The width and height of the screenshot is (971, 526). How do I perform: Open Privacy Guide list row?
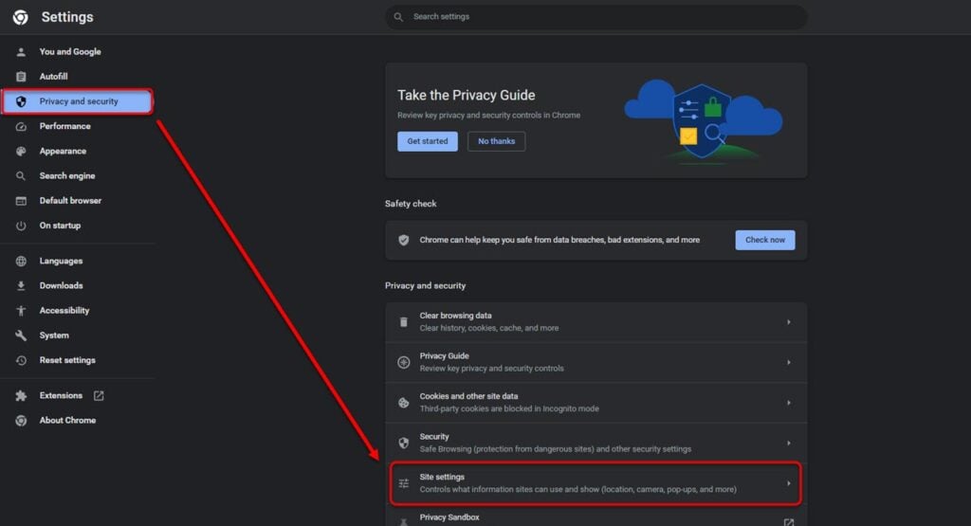click(596, 362)
